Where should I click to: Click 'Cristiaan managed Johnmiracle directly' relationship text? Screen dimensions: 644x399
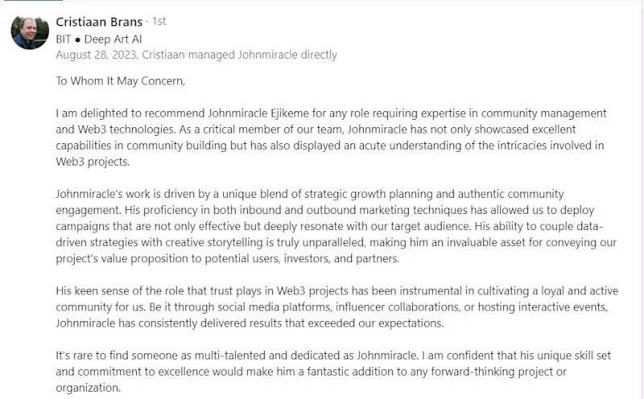click(239, 55)
